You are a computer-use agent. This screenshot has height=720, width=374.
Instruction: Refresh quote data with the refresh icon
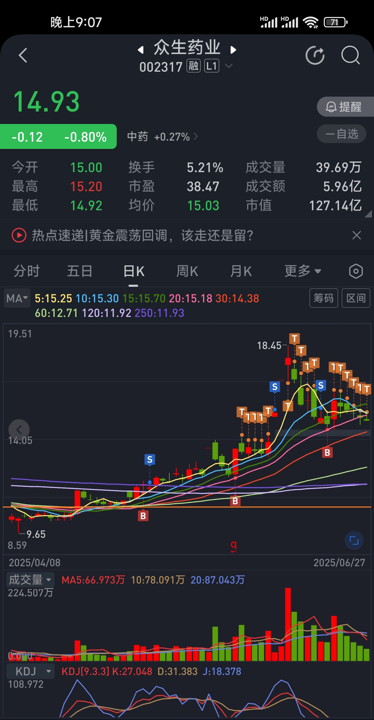(315, 55)
